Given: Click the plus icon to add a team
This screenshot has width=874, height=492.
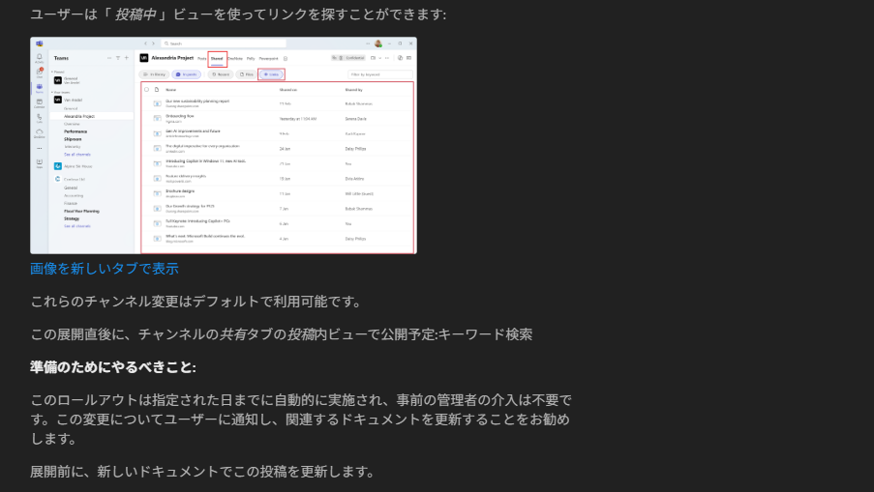Looking at the screenshot, I should (125, 58).
